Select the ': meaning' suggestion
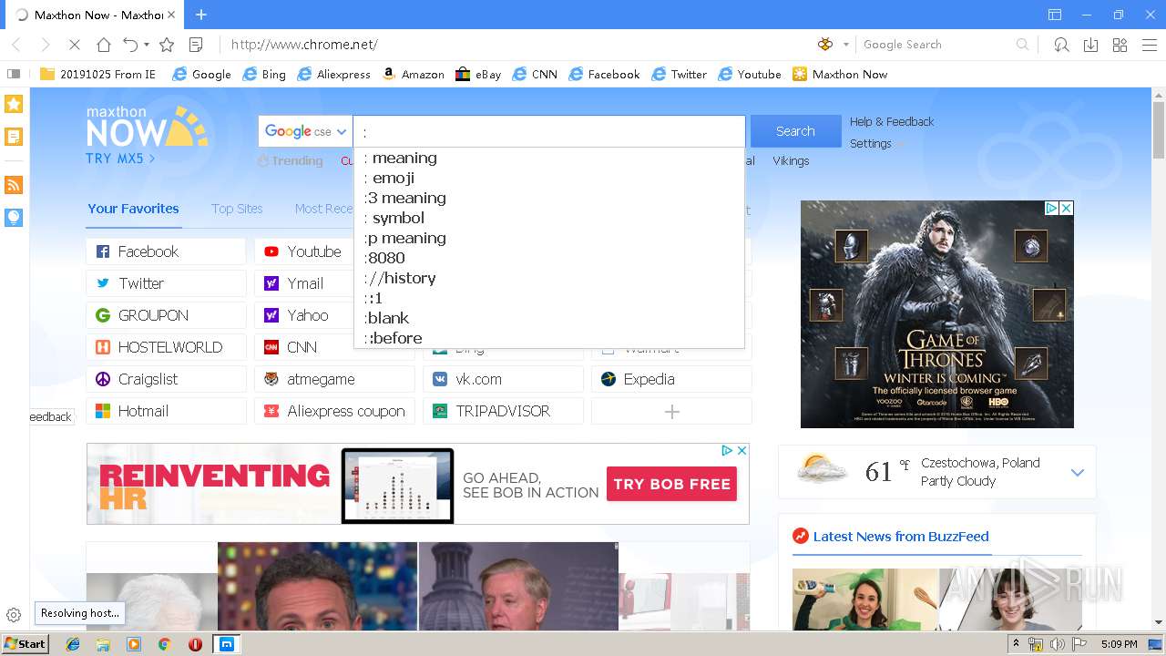The width and height of the screenshot is (1166, 656). pos(549,158)
